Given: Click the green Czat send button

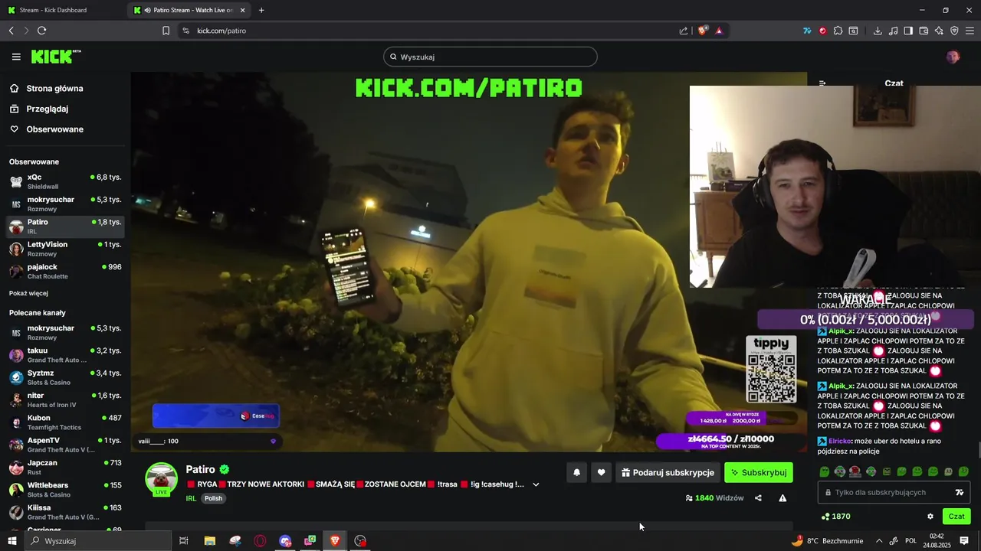Looking at the screenshot, I should coord(956,517).
